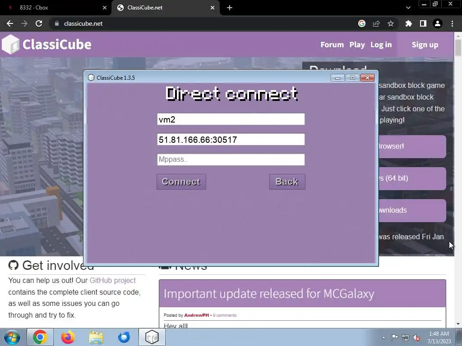
Task: Reload the classicube.net page
Action: point(39,23)
